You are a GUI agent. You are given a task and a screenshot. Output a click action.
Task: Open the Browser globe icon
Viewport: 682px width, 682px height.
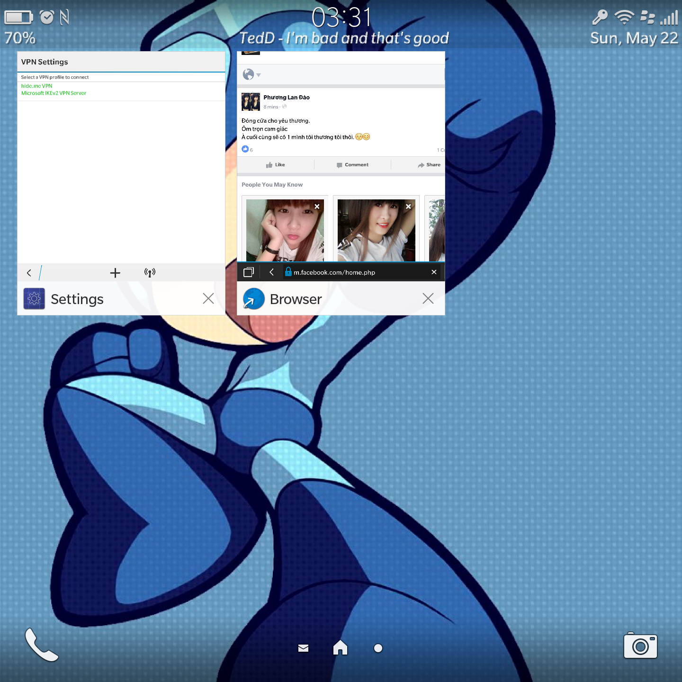point(253,299)
